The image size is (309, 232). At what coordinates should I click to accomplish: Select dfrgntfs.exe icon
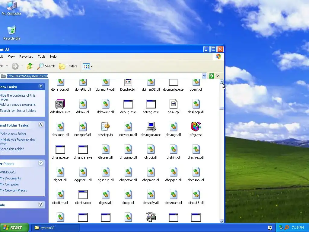[83, 149]
